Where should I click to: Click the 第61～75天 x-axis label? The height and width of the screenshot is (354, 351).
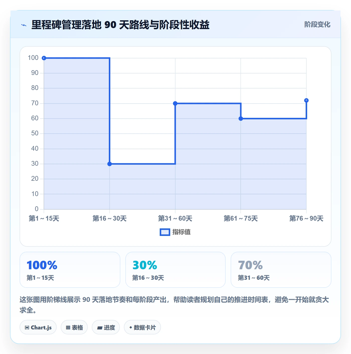[x=241, y=219]
